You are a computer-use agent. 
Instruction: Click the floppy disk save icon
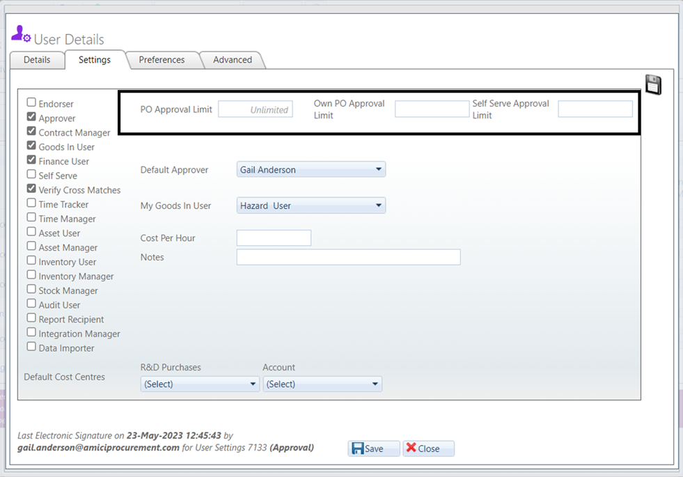point(652,84)
